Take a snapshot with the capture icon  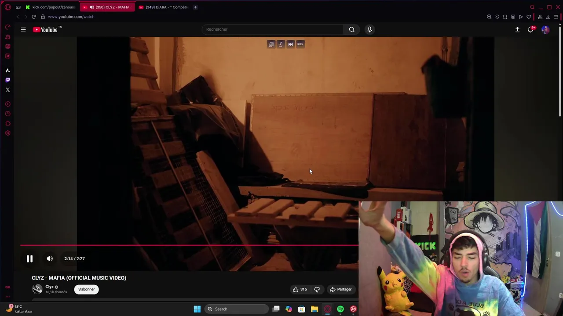[x=505, y=17]
